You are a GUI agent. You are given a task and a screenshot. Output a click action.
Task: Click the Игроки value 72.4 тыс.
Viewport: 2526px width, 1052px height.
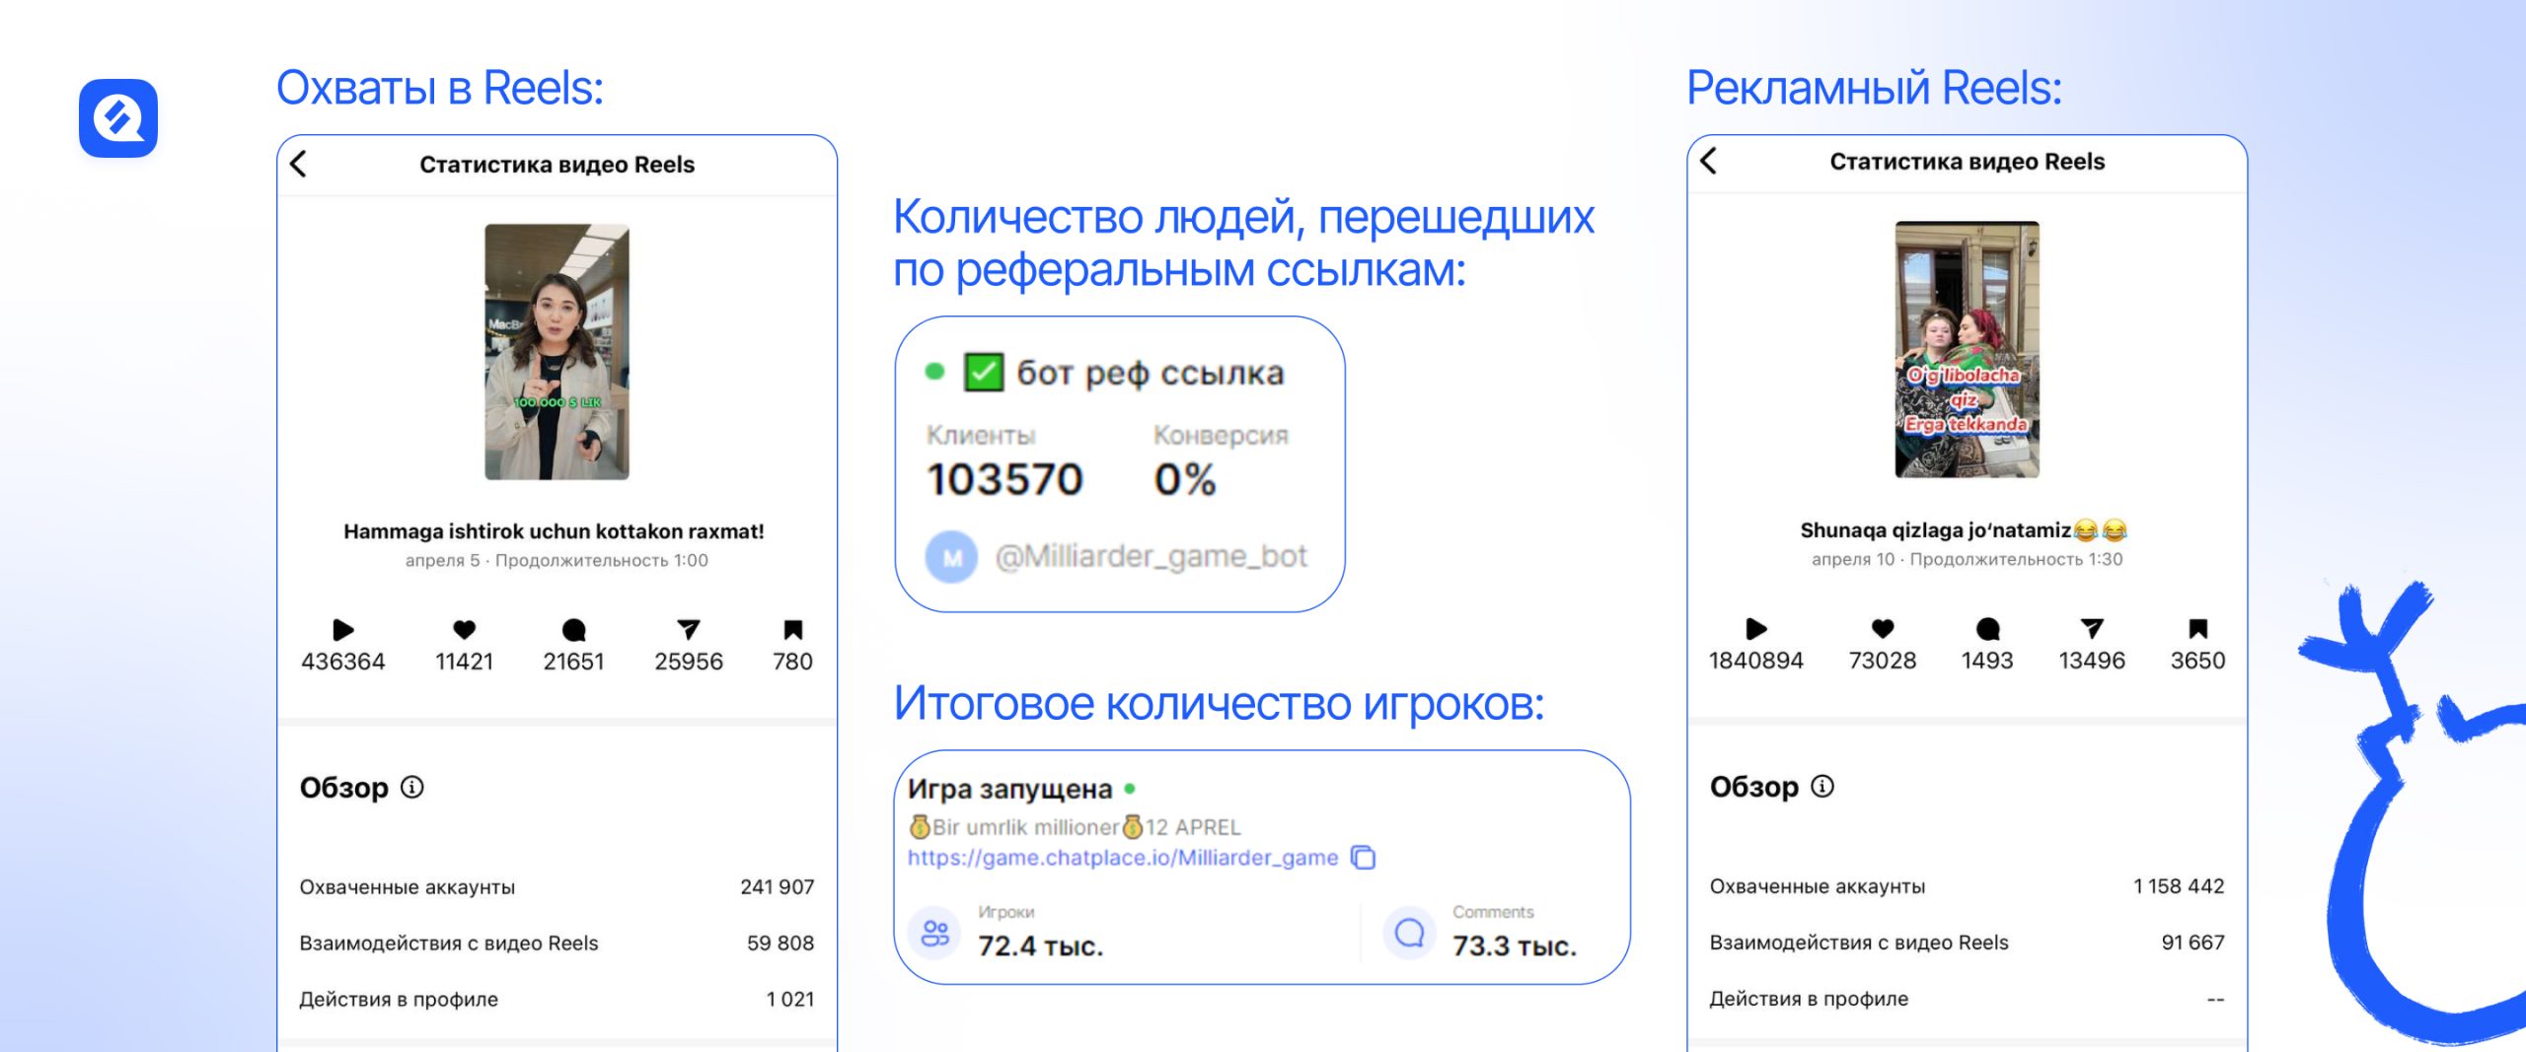(x=1040, y=947)
